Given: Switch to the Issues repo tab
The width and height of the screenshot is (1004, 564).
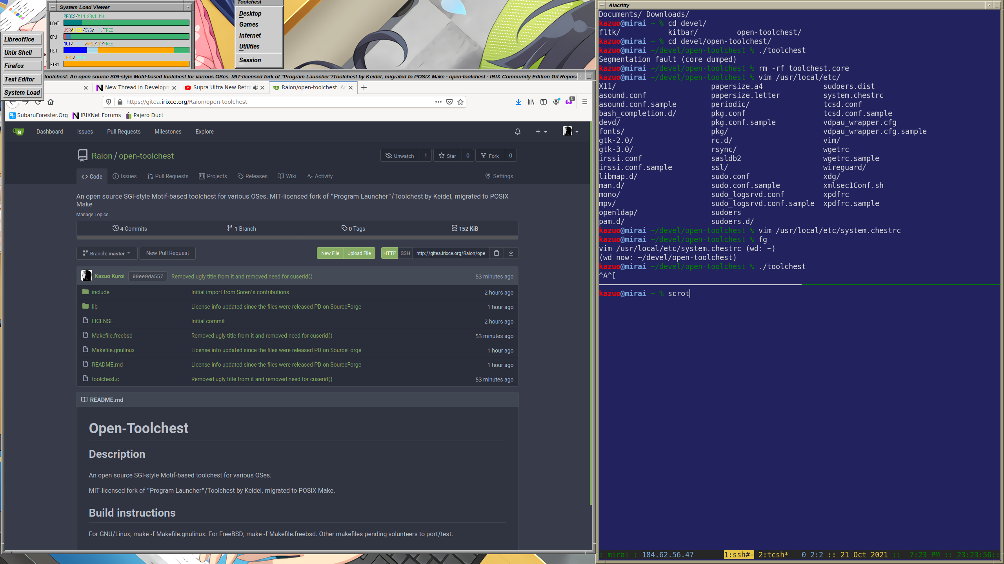Looking at the screenshot, I should [x=125, y=176].
